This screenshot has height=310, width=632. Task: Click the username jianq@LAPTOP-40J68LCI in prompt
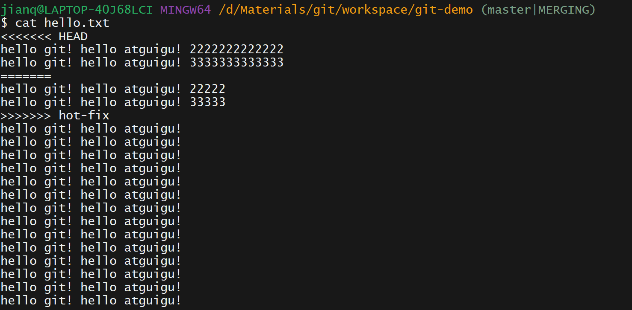pos(77,9)
